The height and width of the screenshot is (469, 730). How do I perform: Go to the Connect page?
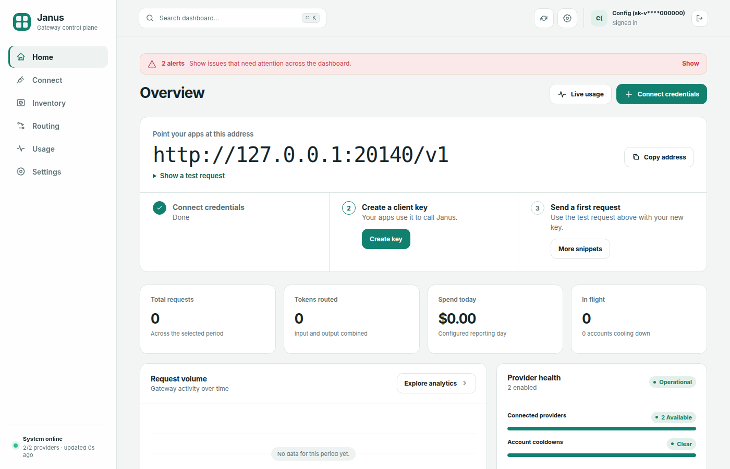[x=58, y=80]
